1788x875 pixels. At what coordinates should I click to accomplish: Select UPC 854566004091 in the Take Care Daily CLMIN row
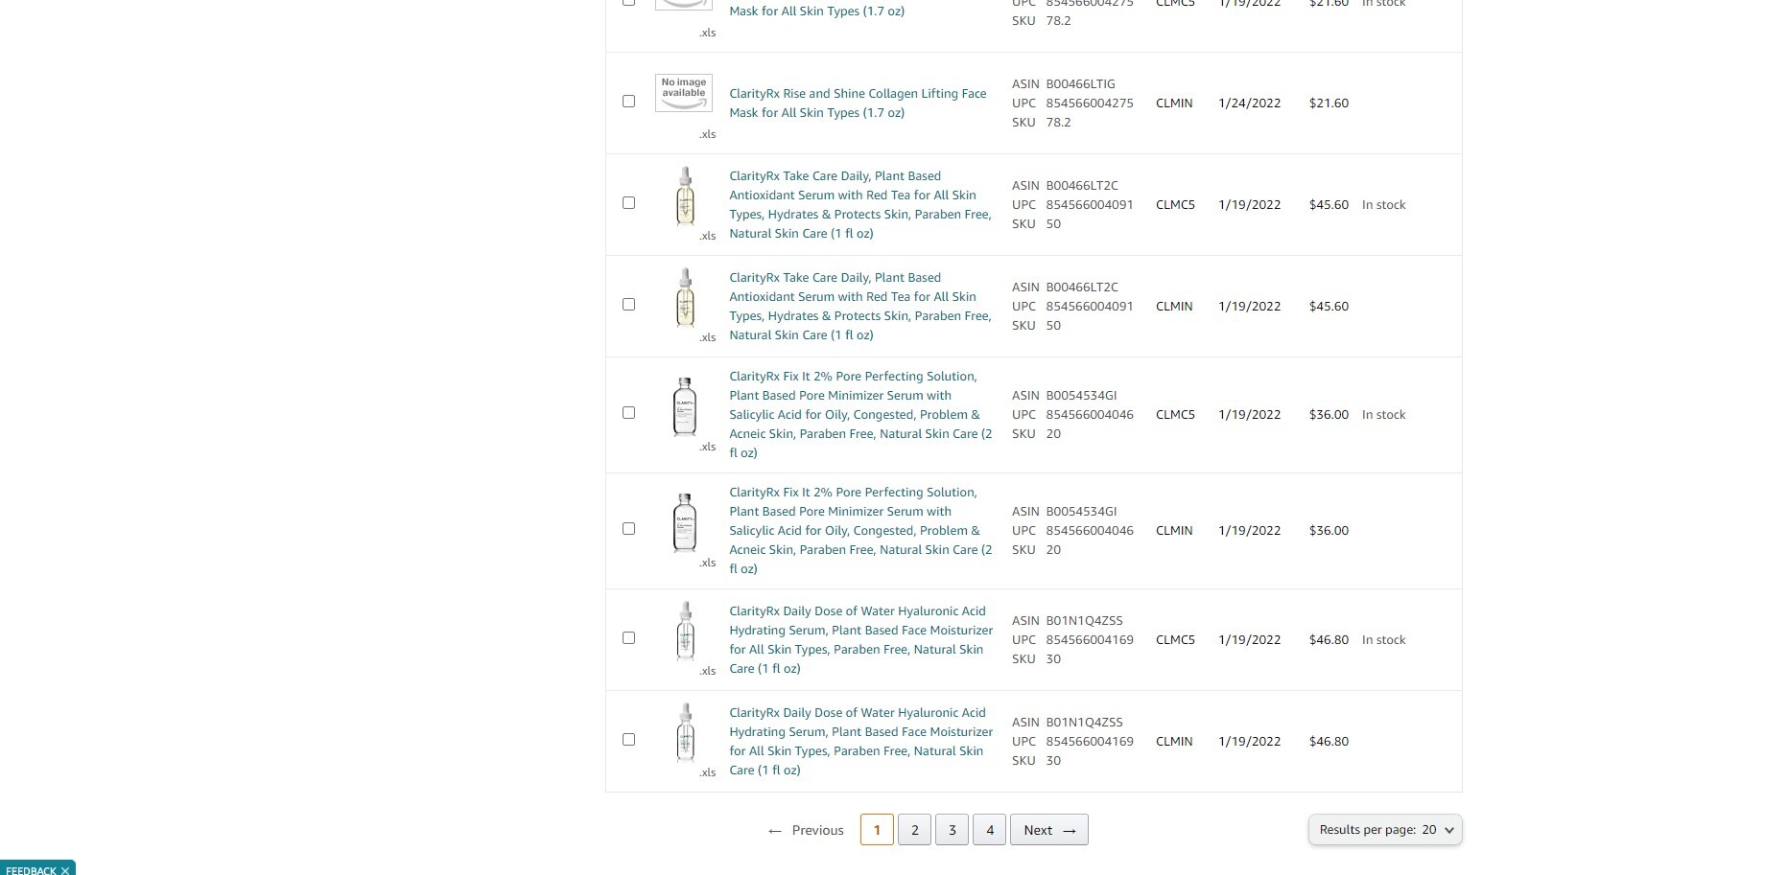pyautogui.click(x=1090, y=306)
